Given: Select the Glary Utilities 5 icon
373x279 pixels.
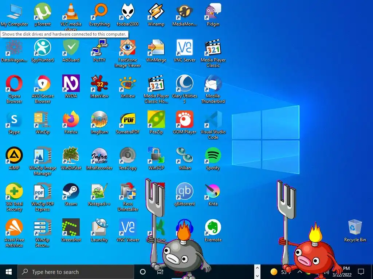Looking at the screenshot, I should tap(185, 84).
